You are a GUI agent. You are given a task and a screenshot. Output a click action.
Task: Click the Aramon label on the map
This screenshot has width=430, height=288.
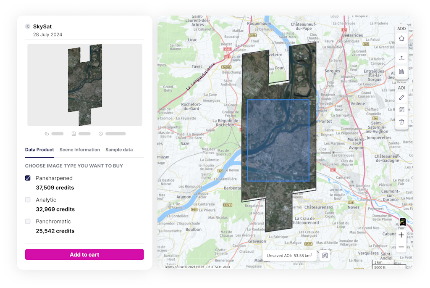(x=184, y=197)
